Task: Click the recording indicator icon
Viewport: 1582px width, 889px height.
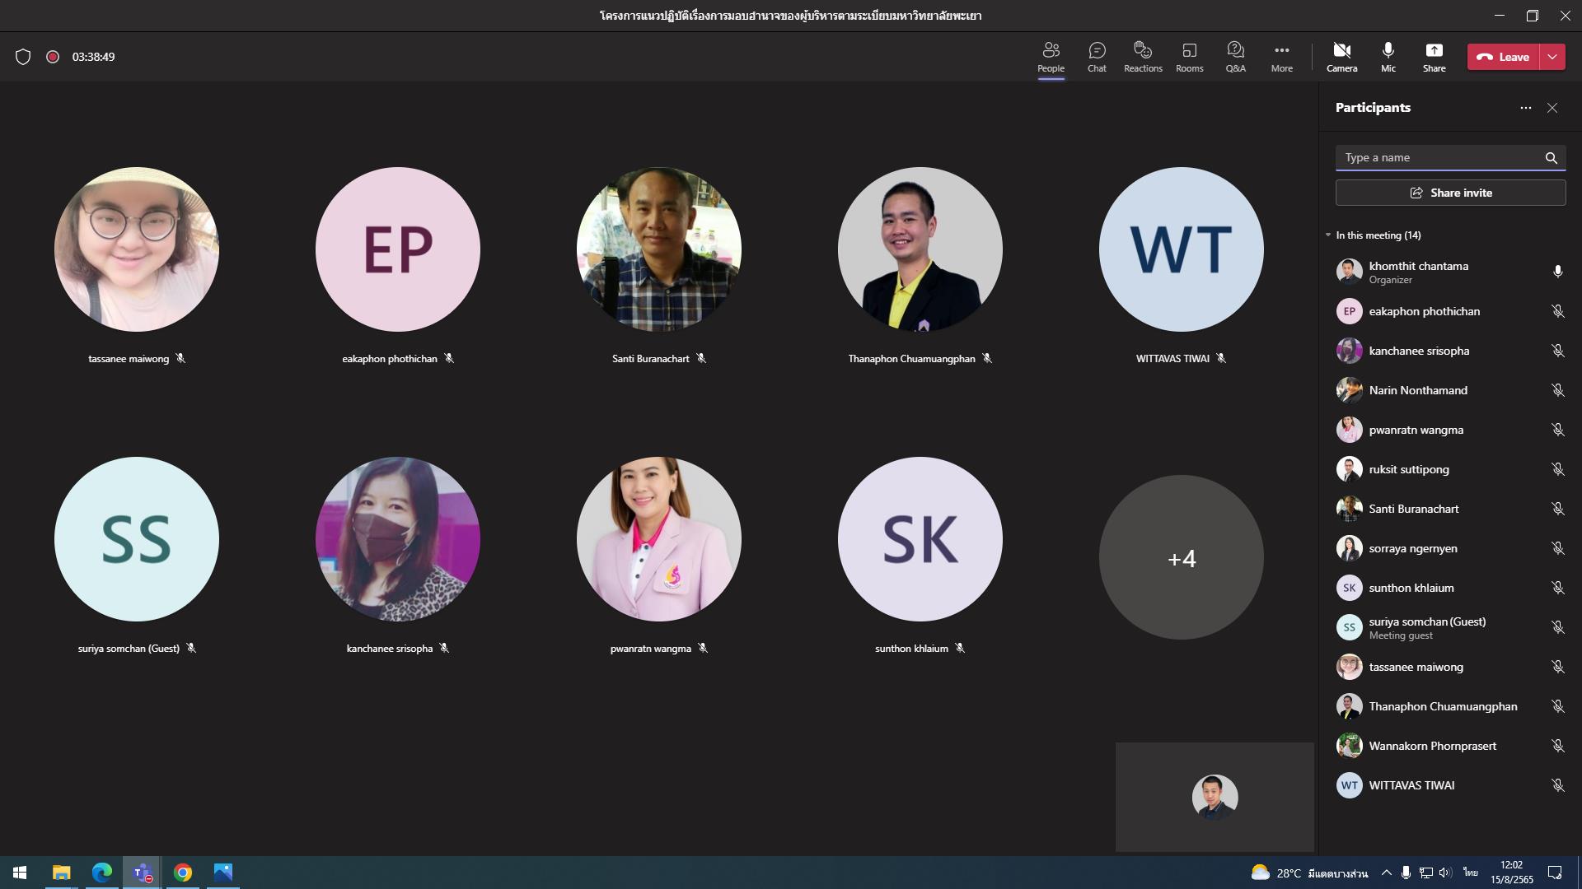Action: [53, 57]
